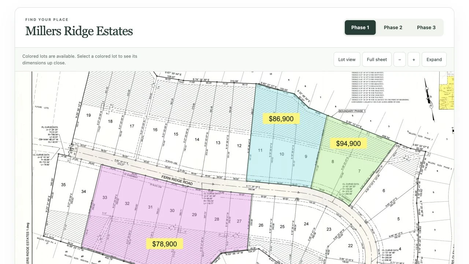This screenshot has height=264, width=469.
Task: Click lot number 30 in the pink area
Action: coord(172,210)
